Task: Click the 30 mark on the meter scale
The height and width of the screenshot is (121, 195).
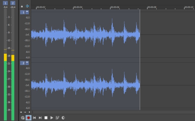Action: click(x=9, y=87)
